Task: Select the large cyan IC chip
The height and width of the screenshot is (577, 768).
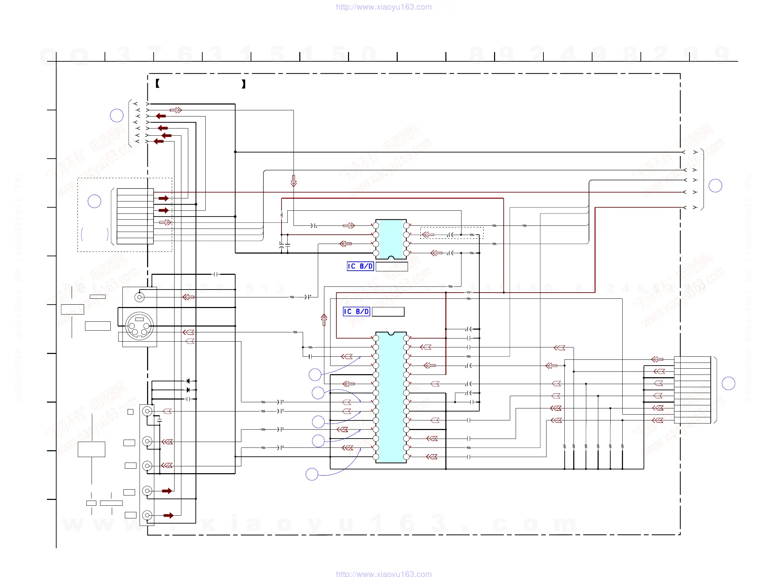Action: [x=391, y=397]
